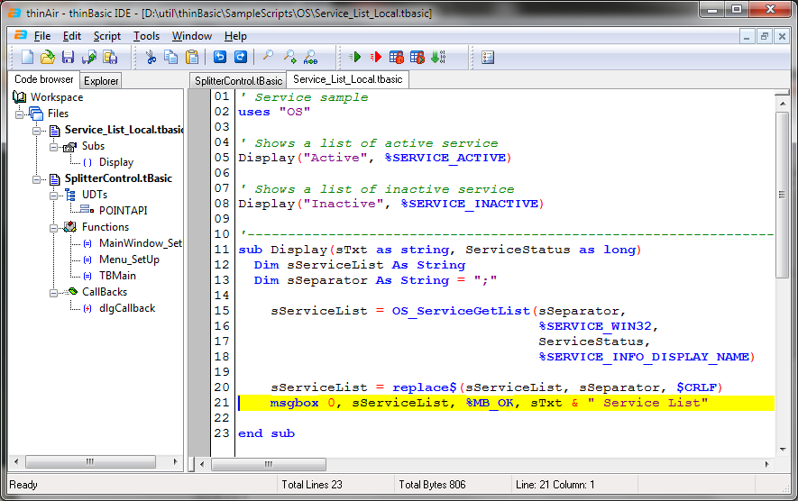Click the green down-arrow binary icon
The width and height of the screenshot is (798, 501).
[438, 57]
